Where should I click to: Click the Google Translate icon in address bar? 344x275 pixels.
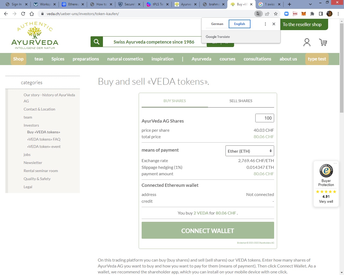pos(258,14)
